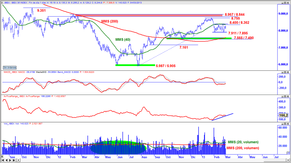The height and width of the screenshot is (163, 291).
Task: Close the AvTrueRange indicator panel
Action: (288, 96)
